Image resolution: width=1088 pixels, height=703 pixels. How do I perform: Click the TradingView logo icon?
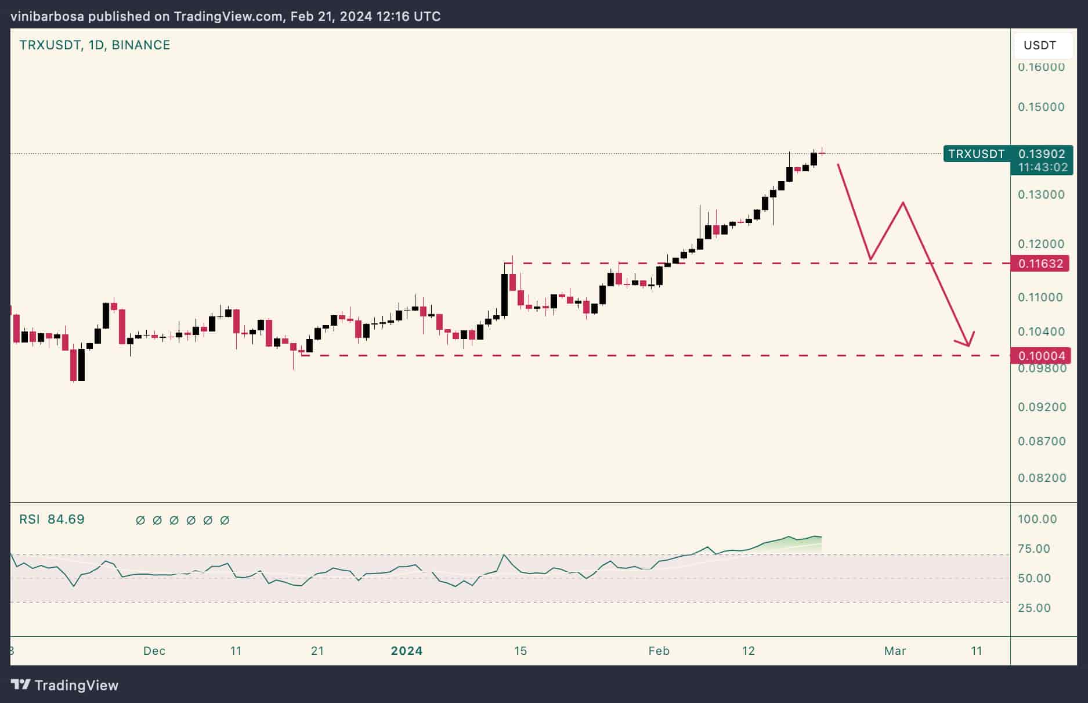coord(21,685)
